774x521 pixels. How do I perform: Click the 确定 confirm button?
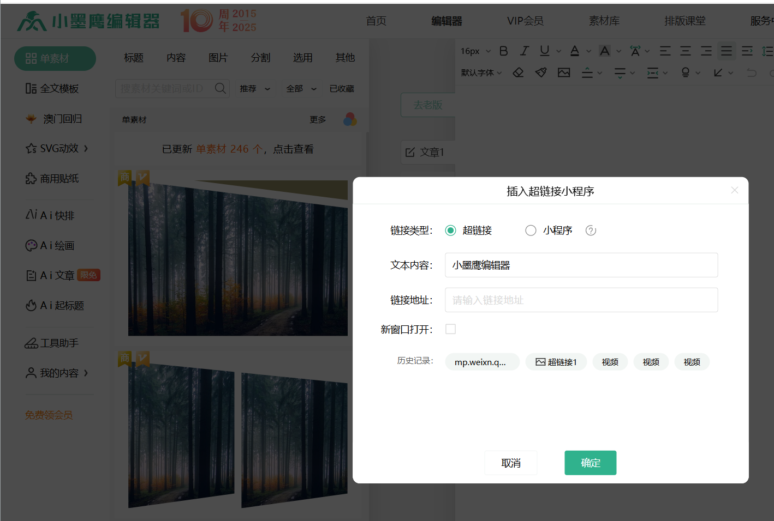[590, 463]
